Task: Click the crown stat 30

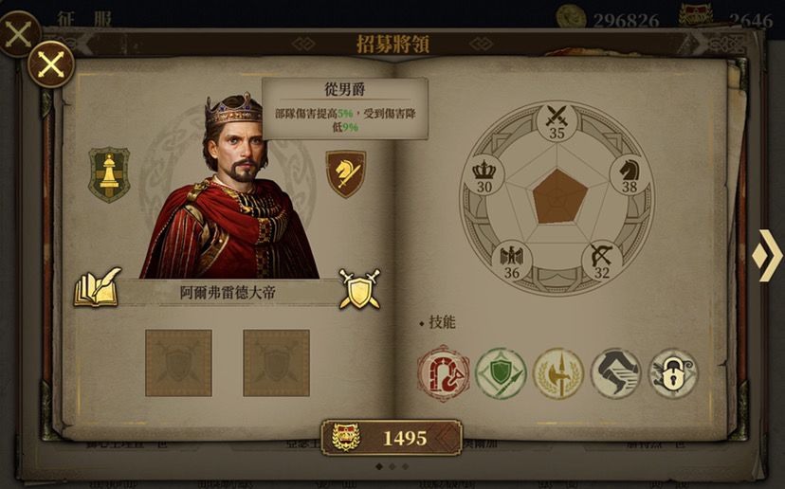Action: point(484,175)
